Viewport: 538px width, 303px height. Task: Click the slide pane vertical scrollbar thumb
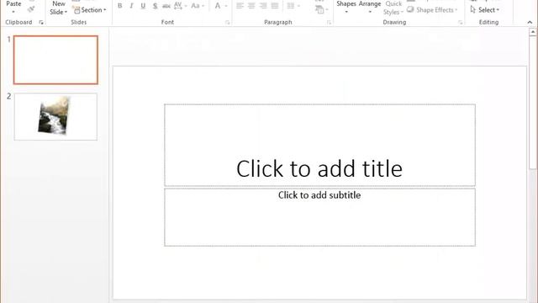coord(532,103)
